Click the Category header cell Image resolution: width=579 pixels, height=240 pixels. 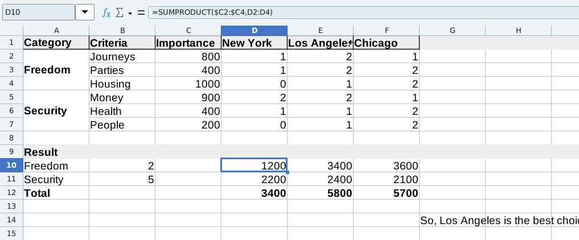tap(56, 43)
